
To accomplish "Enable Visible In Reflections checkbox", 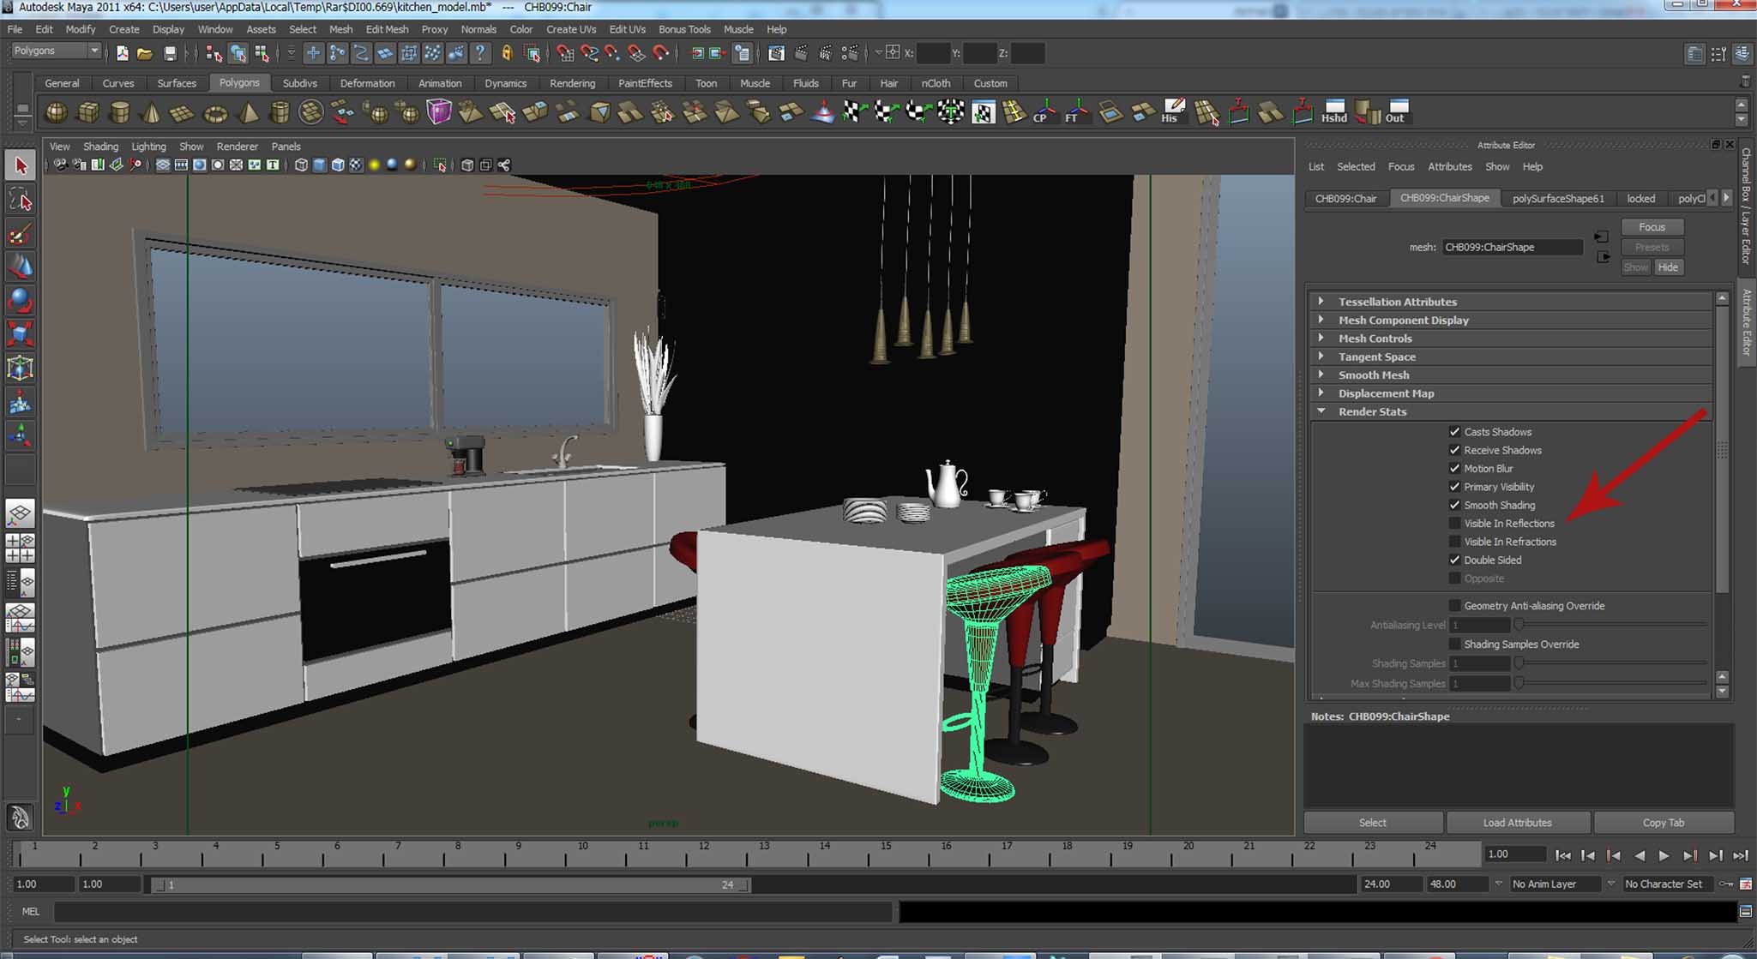I will pos(1454,523).
